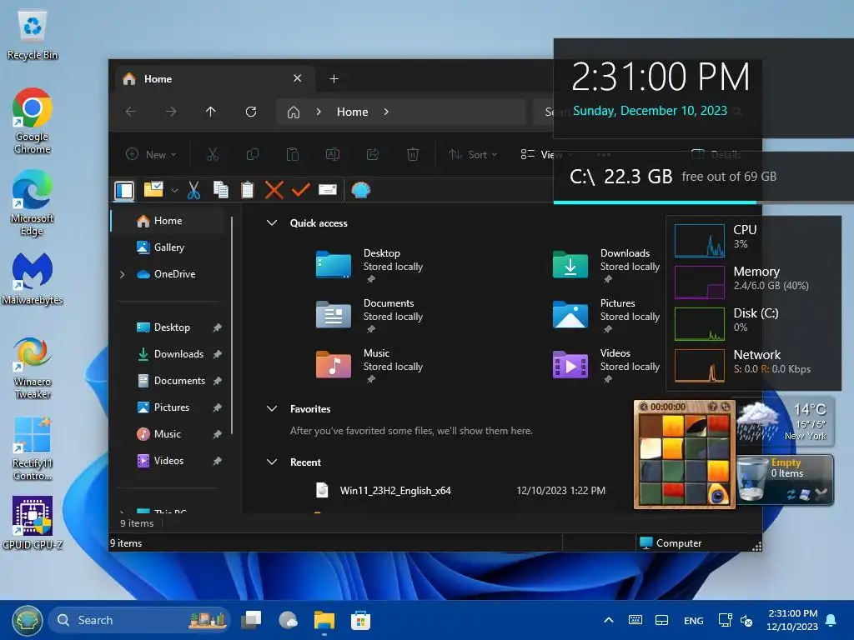The height and width of the screenshot is (640, 854).
Task: Open Task View on taskbar
Action: (x=251, y=620)
